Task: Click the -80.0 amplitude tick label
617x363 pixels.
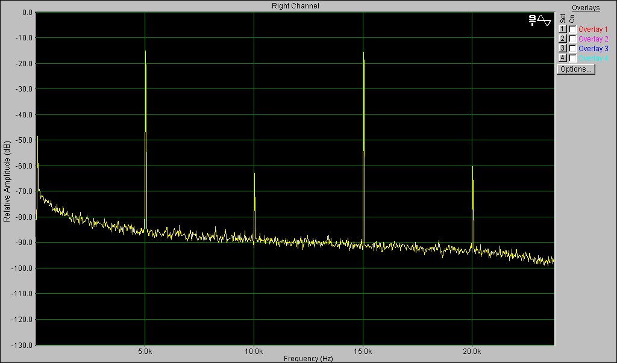Action: (x=24, y=217)
